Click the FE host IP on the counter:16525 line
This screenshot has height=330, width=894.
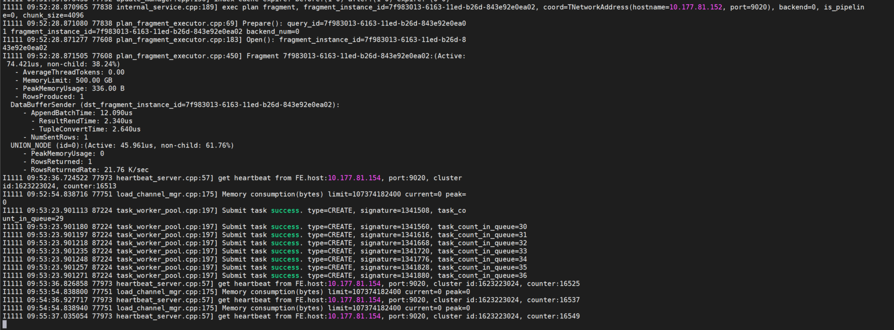354,284
